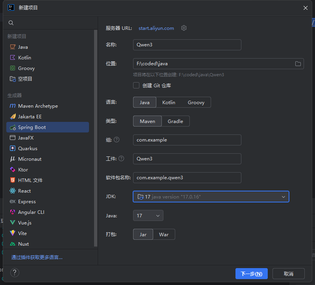Click help icon next to 工件
315x285 pixels.
[x=121, y=158]
